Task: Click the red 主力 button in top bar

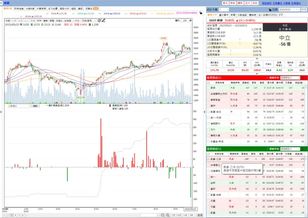Action: [x=248, y=3]
